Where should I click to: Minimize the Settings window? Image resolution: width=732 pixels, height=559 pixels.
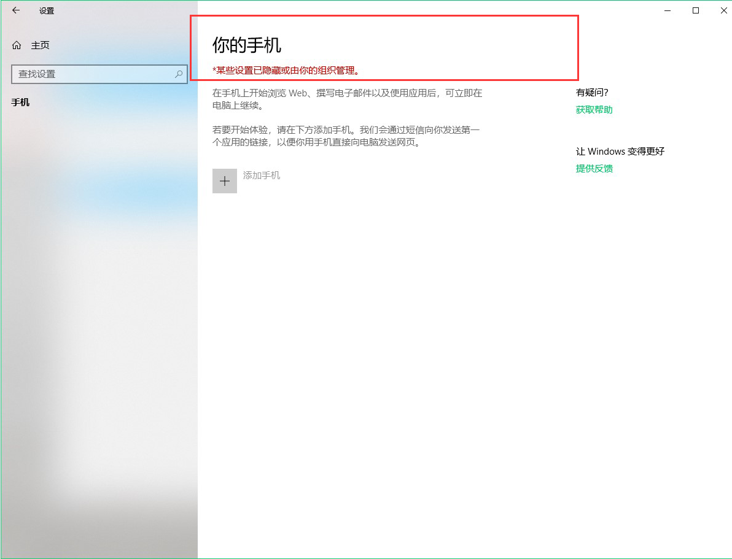click(668, 10)
